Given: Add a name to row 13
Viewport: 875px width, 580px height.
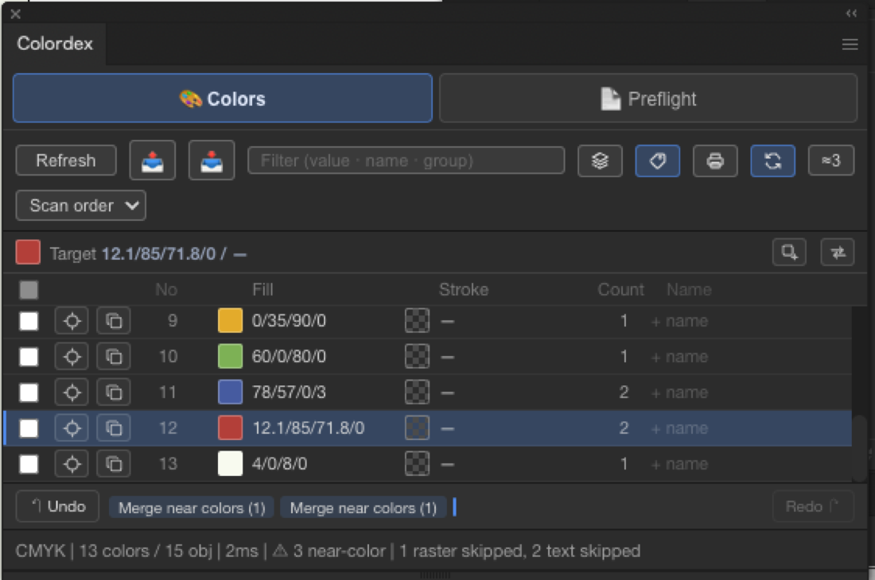Looking at the screenshot, I should [x=679, y=463].
